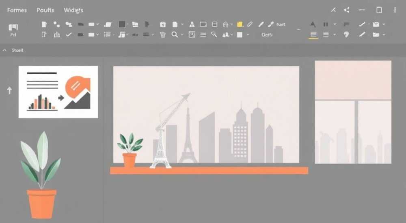The image size is (406, 223).
Task: Click the rounded rectangle shape icon
Action: click(x=203, y=24)
